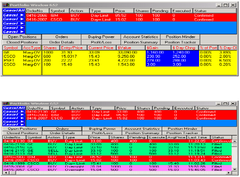Sort bottom orders list by Last Time header

point(198,137)
